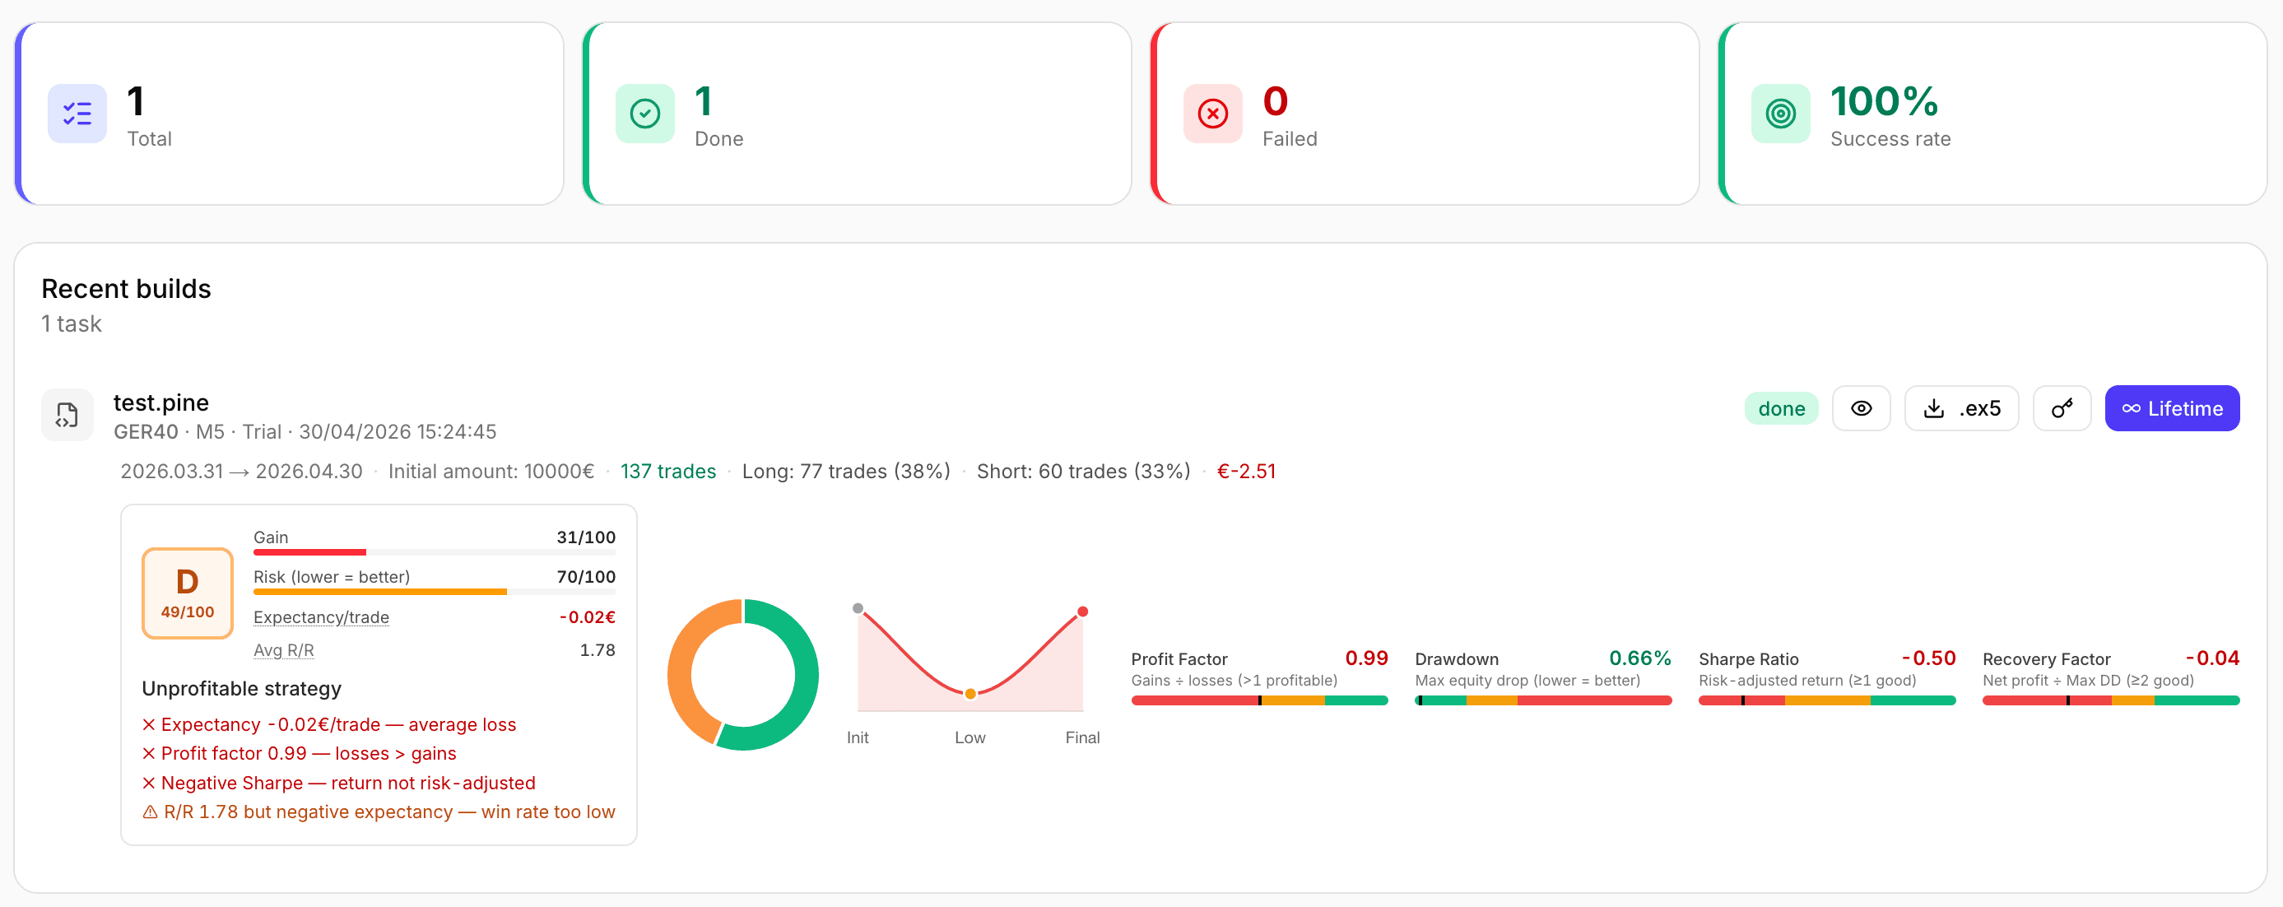
Task: Click the 'Failed' card label
Action: [1290, 139]
